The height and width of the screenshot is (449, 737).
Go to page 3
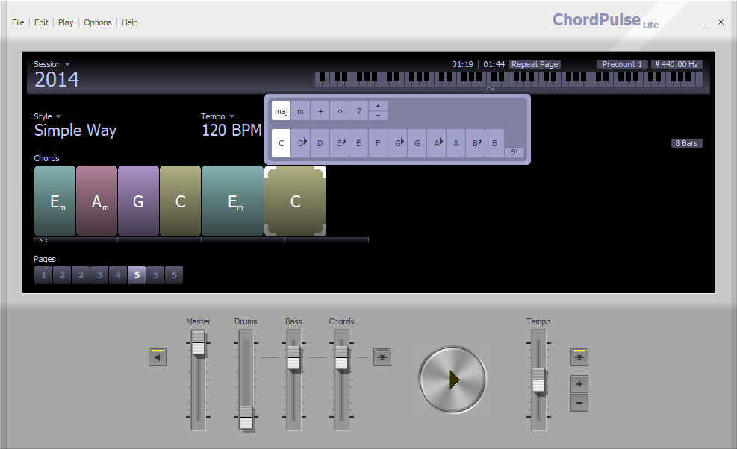click(99, 275)
